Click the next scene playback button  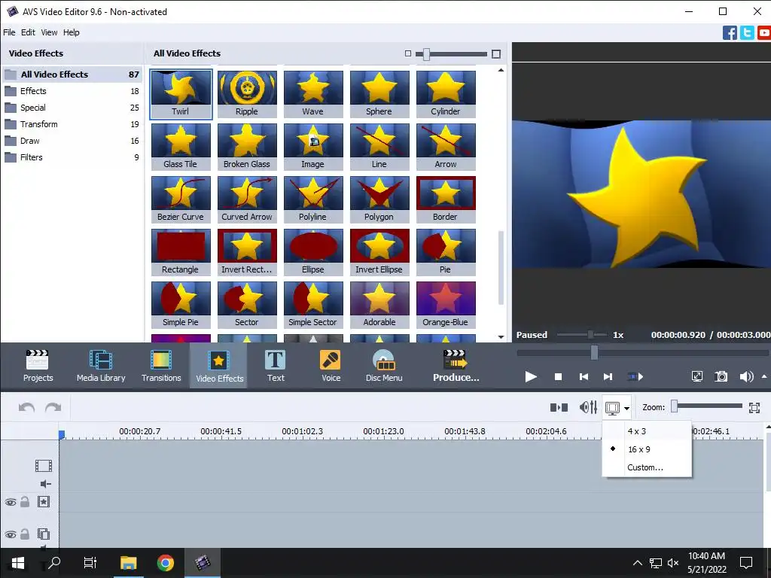pyautogui.click(x=635, y=376)
